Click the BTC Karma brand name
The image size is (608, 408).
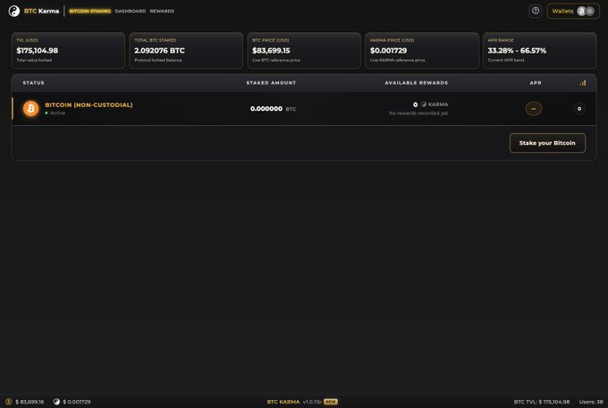tap(41, 12)
